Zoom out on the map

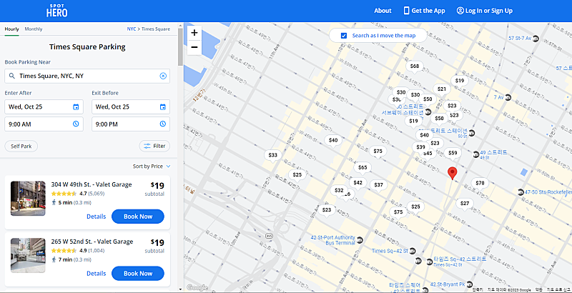tap(194, 47)
